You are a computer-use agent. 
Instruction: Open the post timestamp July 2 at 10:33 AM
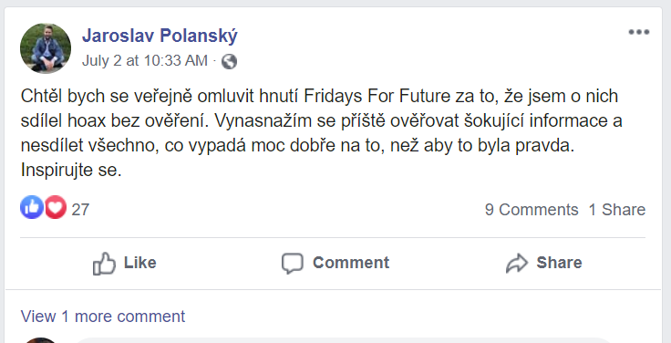pyautogui.click(x=145, y=61)
